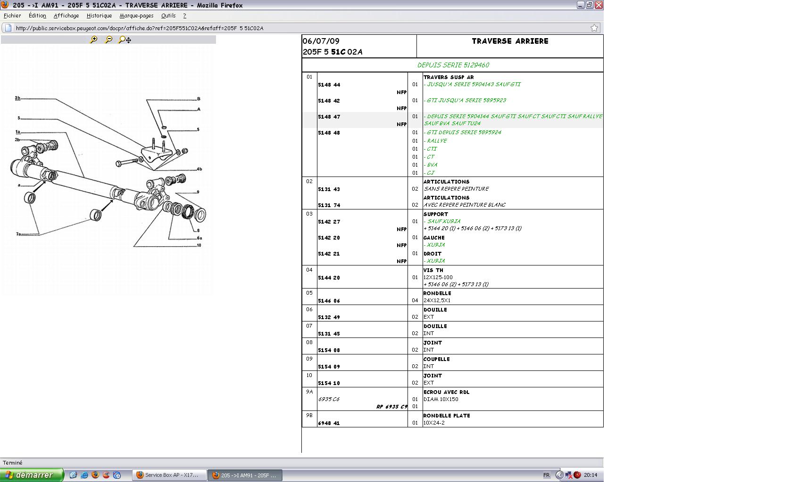
Task: Open the ? help menu
Action: (x=184, y=16)
